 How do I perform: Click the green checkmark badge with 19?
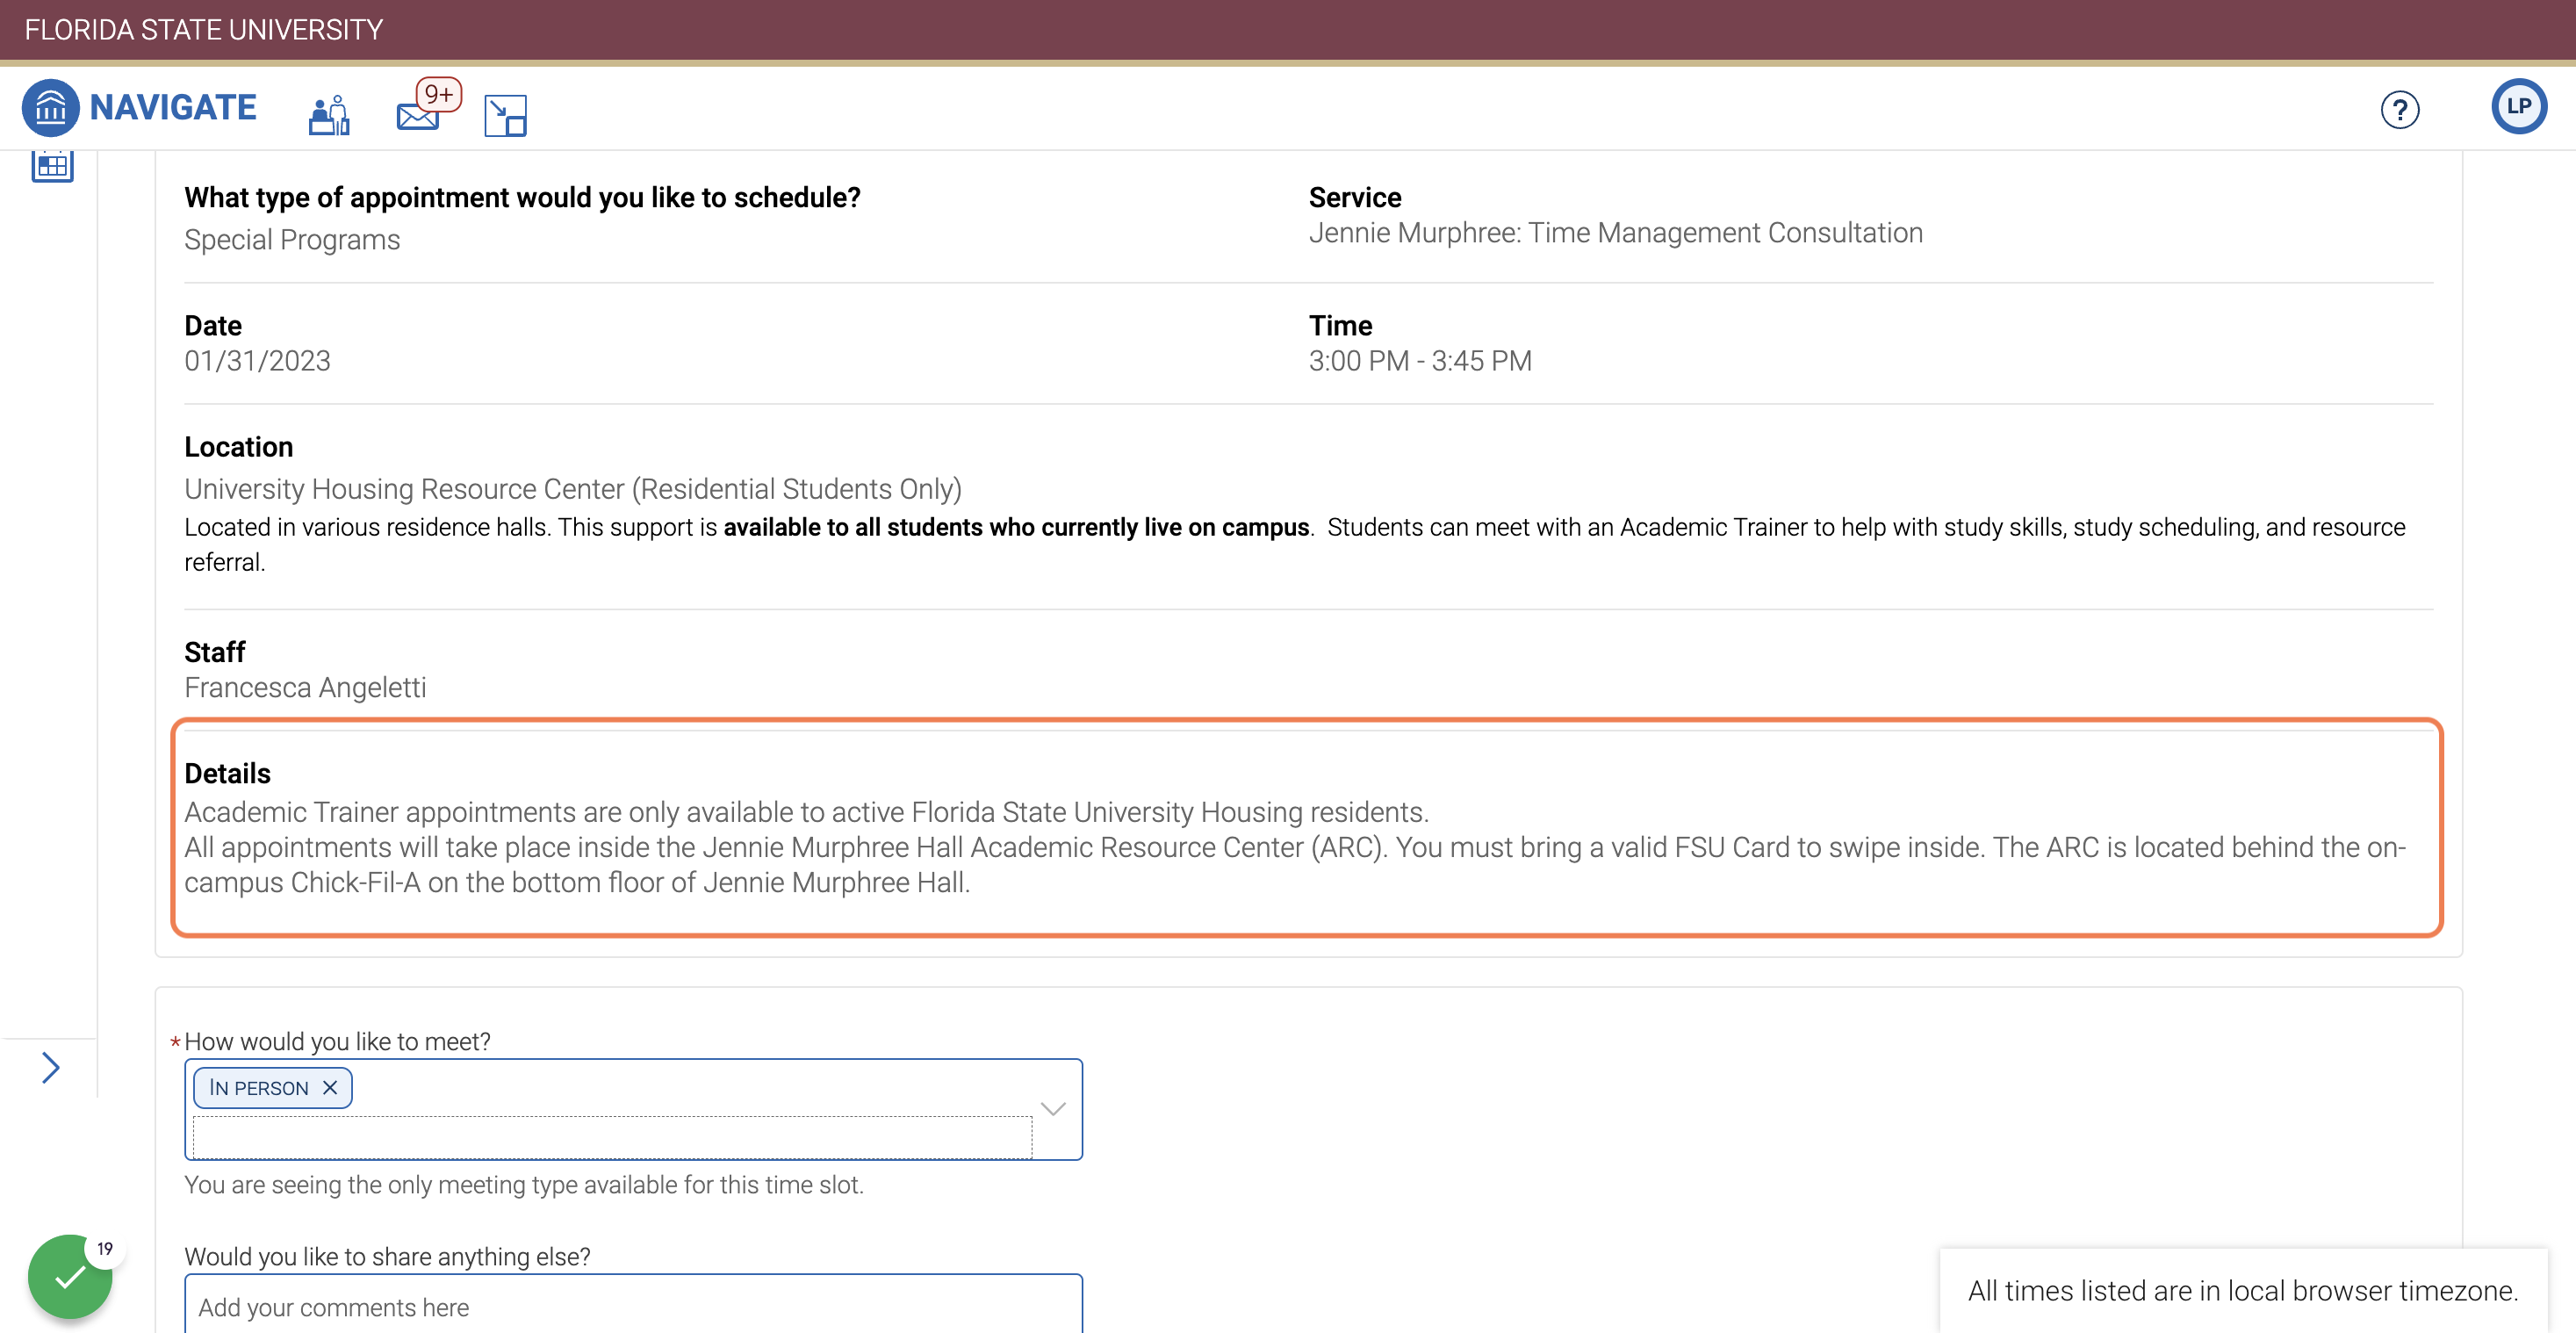tap(70, 1276)
